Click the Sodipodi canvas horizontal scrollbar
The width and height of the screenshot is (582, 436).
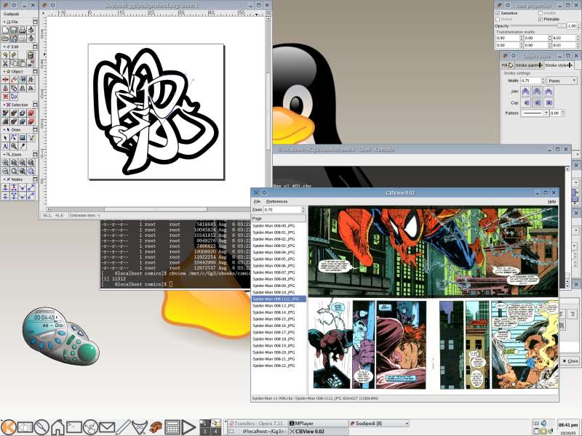coord(156,209)
